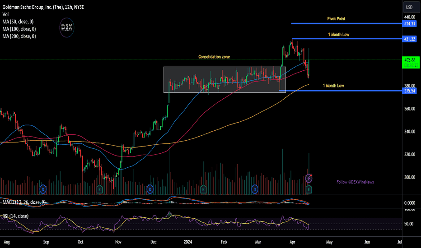Click the RSI 50.00 axis label
Screen dimensions: 421x248
409,224
